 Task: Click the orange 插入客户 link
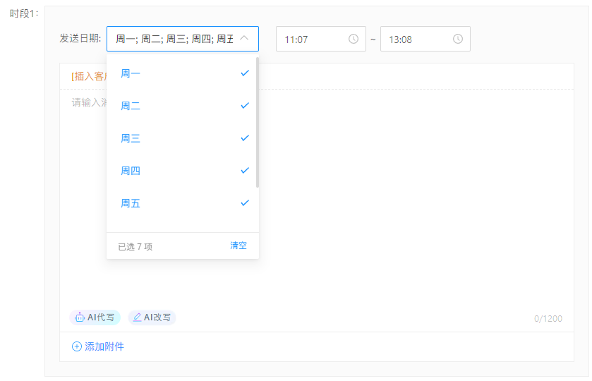pyautogui.click(x=87, y=76)
